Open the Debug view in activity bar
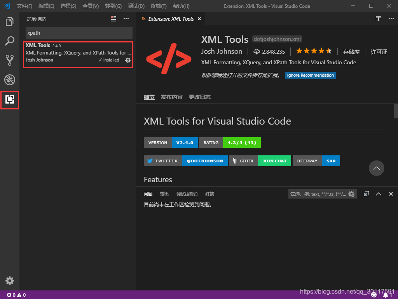398x299 pixels. point(10,80)
